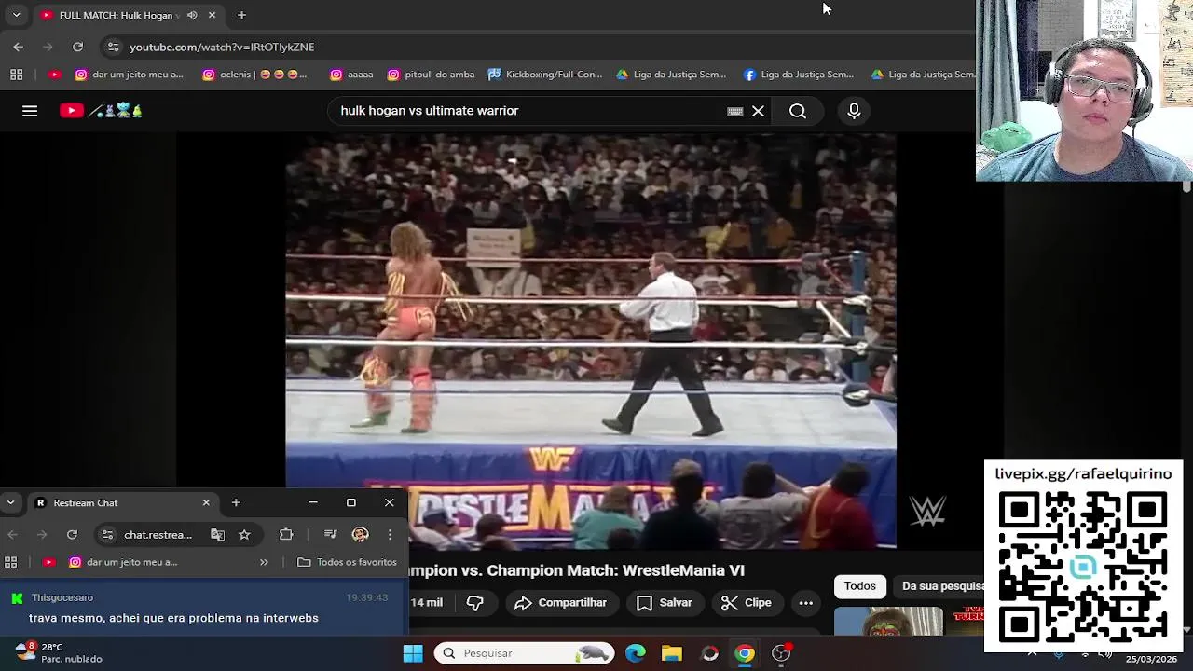Click the WrestleMania video player
Viewport: 1193px width, 671px height.
pos(591,340)
